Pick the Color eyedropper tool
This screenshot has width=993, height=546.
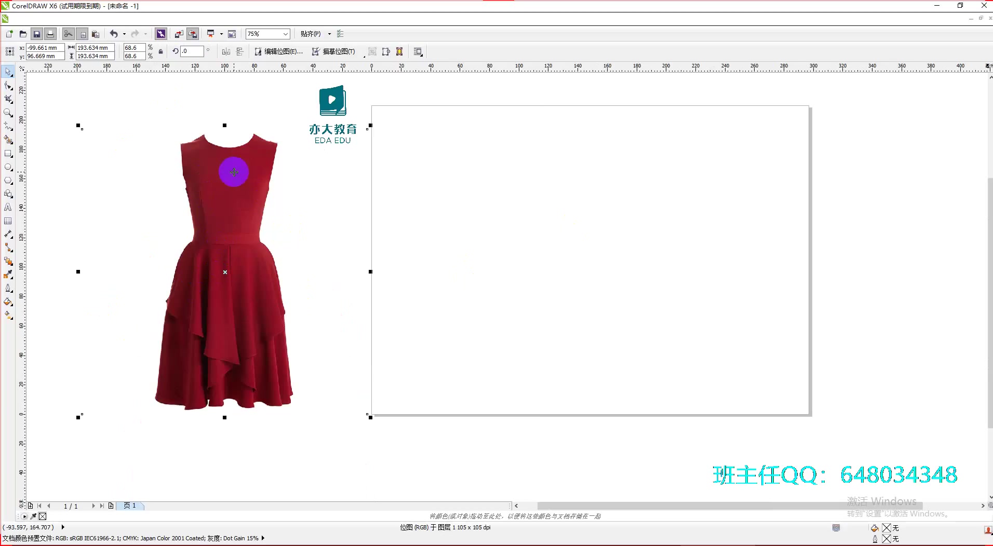[8, 275]
